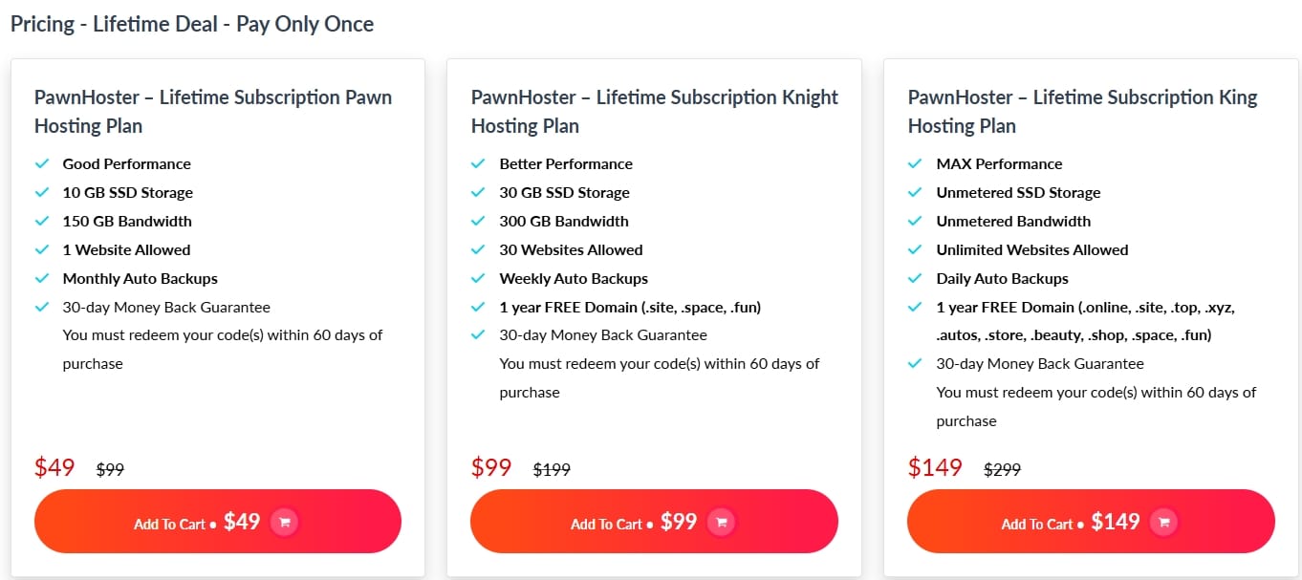Click the cart icon on $149 button
The width and height of the screenshot is (1302, 580).
tap(1163, 522)
